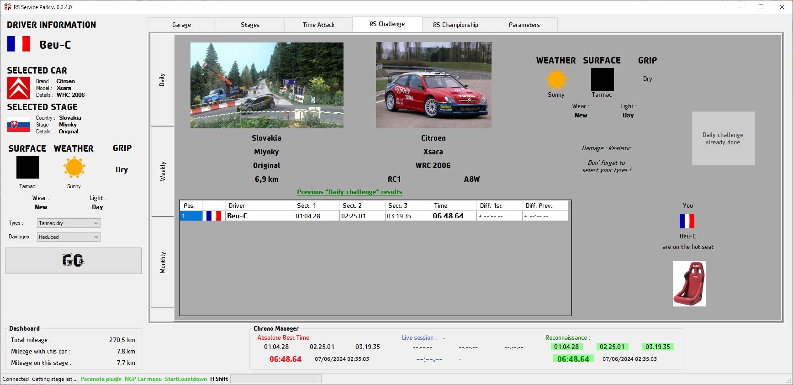793x385 pixels.
Task: Click the black Tarmac swatch in challenge panel
Action: click(603, 79)
